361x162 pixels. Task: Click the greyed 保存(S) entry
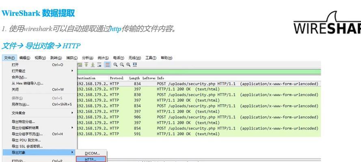pyautogui.click(x=40, y=98)
